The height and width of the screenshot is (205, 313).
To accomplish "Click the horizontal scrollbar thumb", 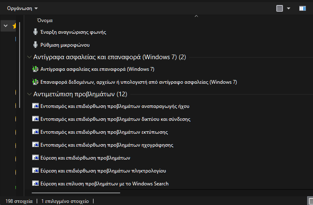I will [75, 193].
